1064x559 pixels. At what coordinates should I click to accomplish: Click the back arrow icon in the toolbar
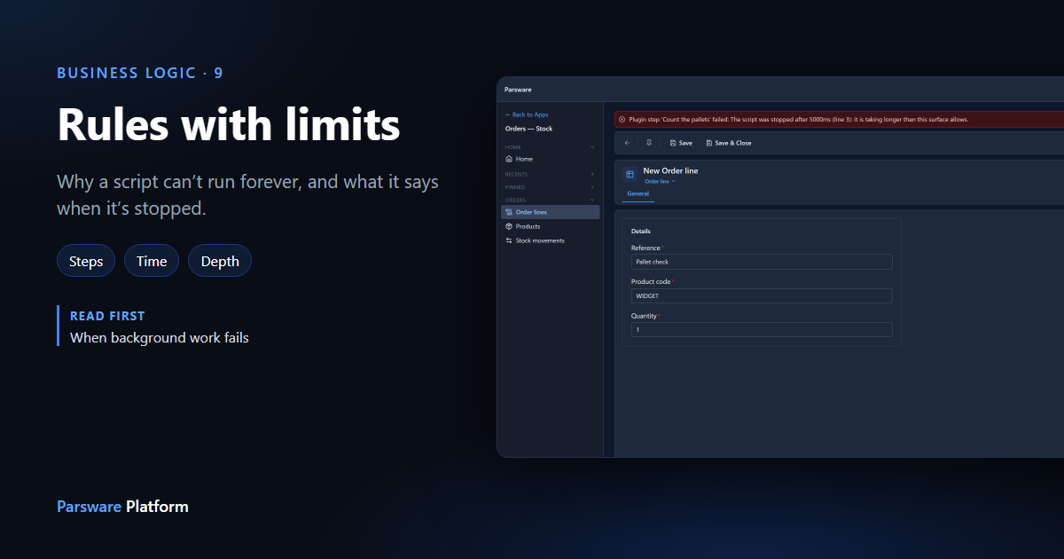[x=627, y=143]
